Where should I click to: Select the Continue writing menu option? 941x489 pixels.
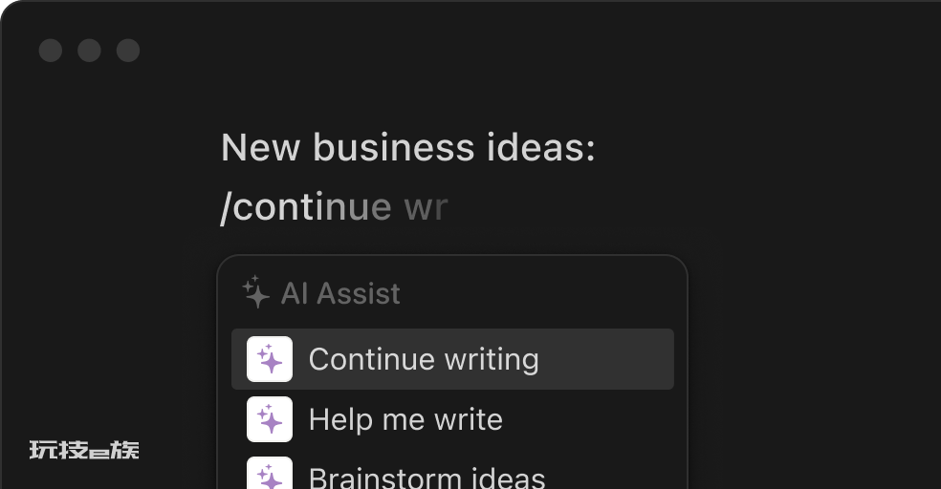pyautogui.click(x=452, y=359)
